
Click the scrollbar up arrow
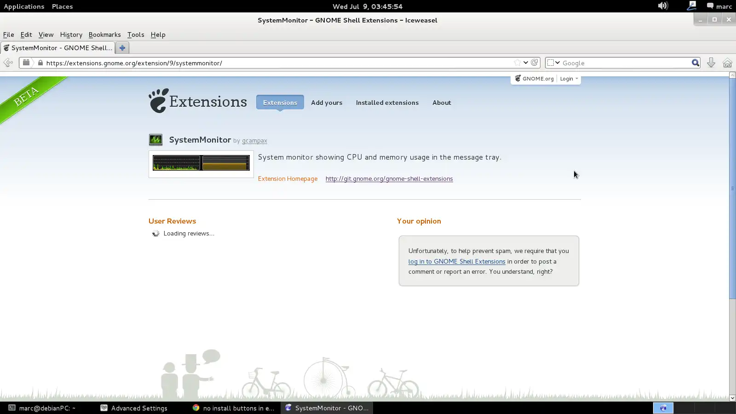[x=732, y=75]
